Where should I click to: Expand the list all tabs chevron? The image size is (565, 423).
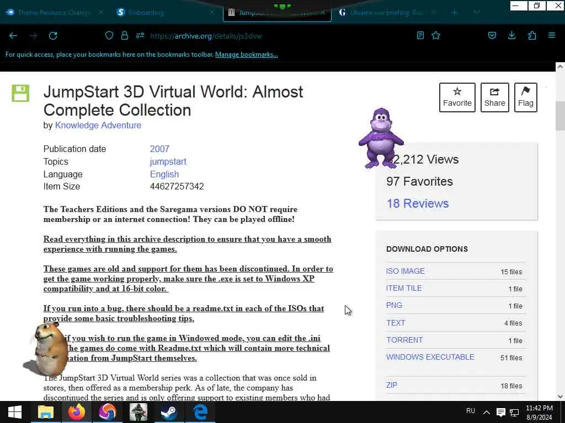(x=476, y=13)
